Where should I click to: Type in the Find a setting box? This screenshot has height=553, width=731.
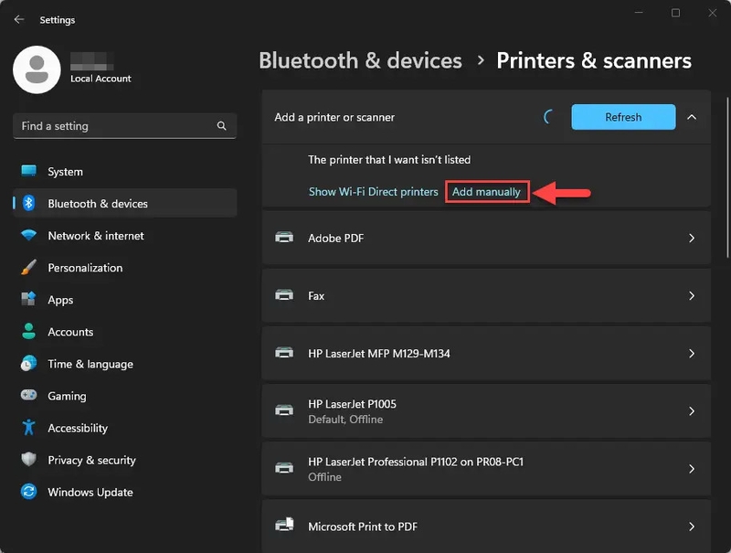114,126
